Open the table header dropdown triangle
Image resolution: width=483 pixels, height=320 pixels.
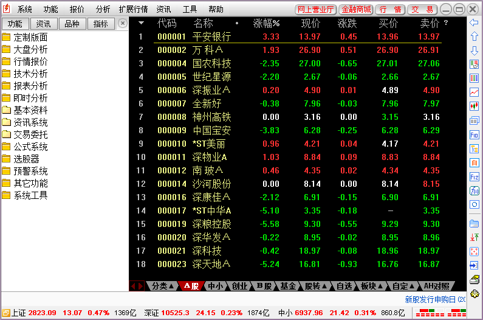point(141,23)
